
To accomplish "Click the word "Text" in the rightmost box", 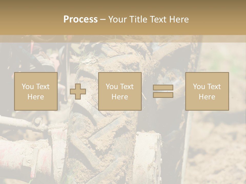I will pyautogui.click(x=214, y=87).
